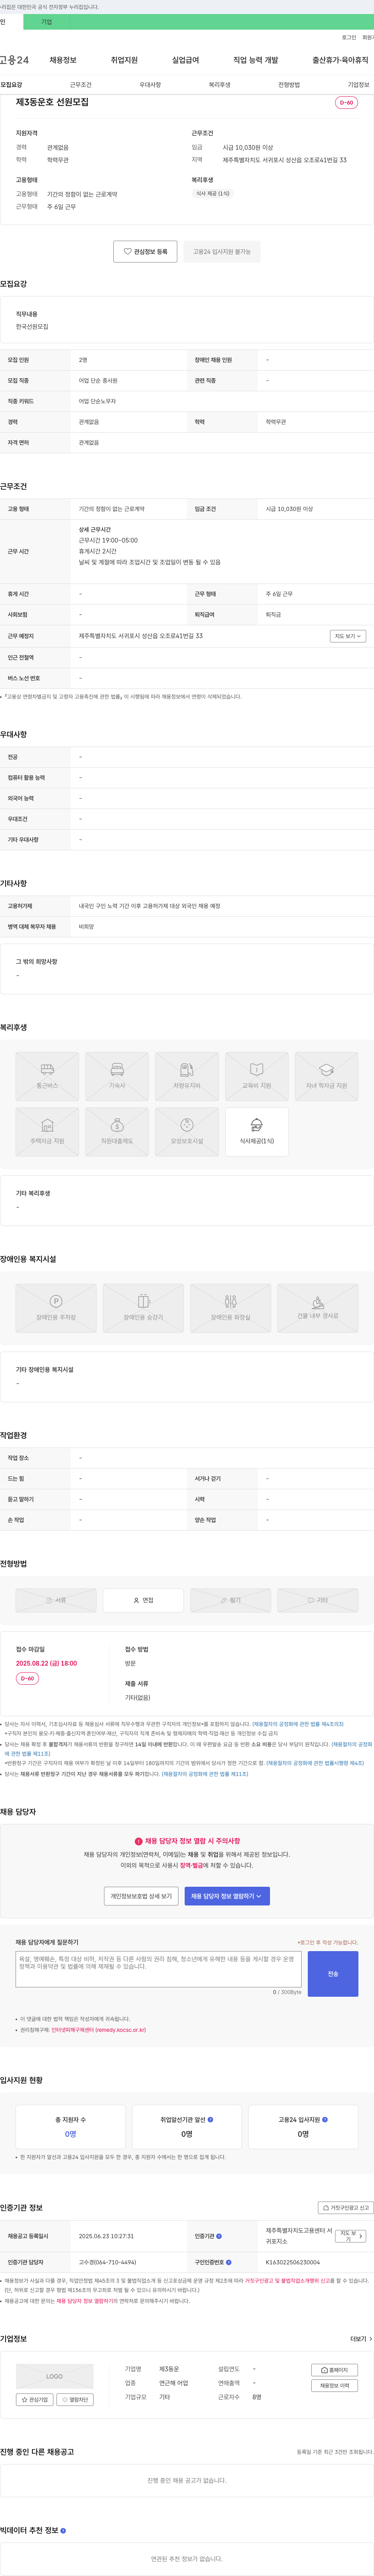This screenshot has width=374, height=2576.
Task: Click the 주택자금 지원 icon
Action: [47, 1132]
